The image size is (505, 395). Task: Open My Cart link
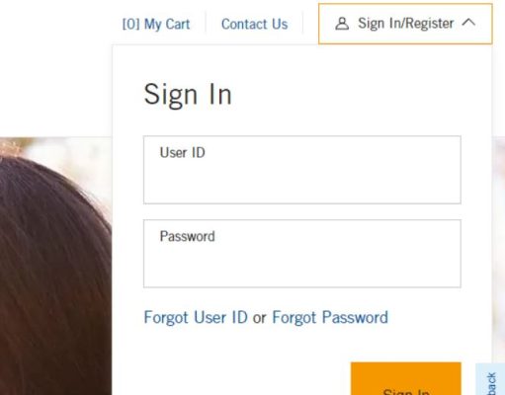coord(156,24)
